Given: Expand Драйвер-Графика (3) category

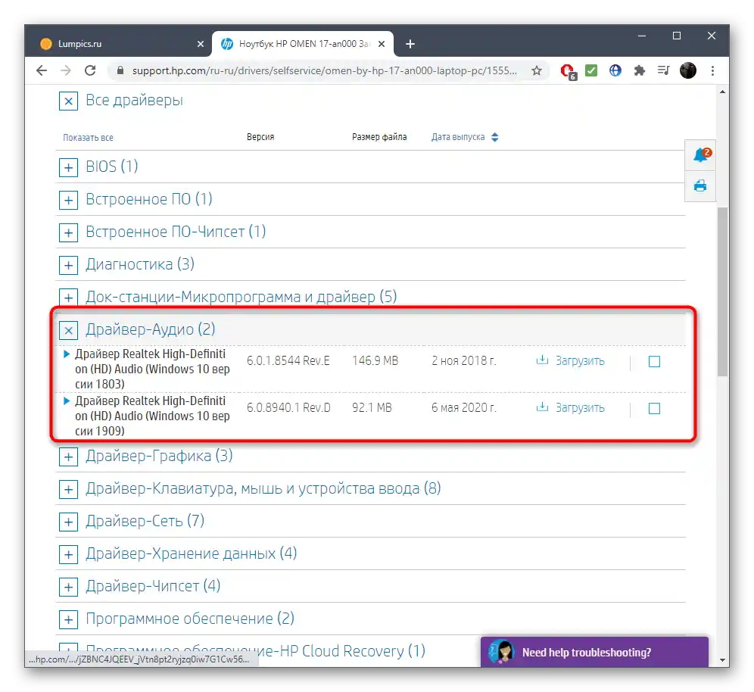Looking at the screenshot, I should coord(68,457).
